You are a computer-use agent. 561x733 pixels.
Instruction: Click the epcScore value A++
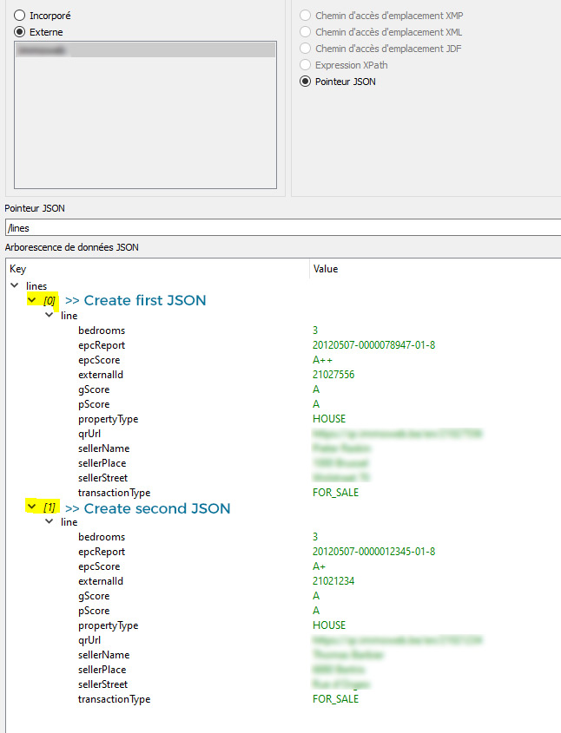(x=323, y=360)
